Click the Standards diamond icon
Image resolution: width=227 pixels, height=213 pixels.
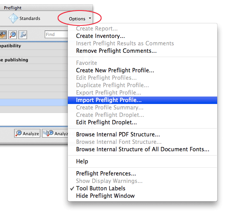click(13, 18)
